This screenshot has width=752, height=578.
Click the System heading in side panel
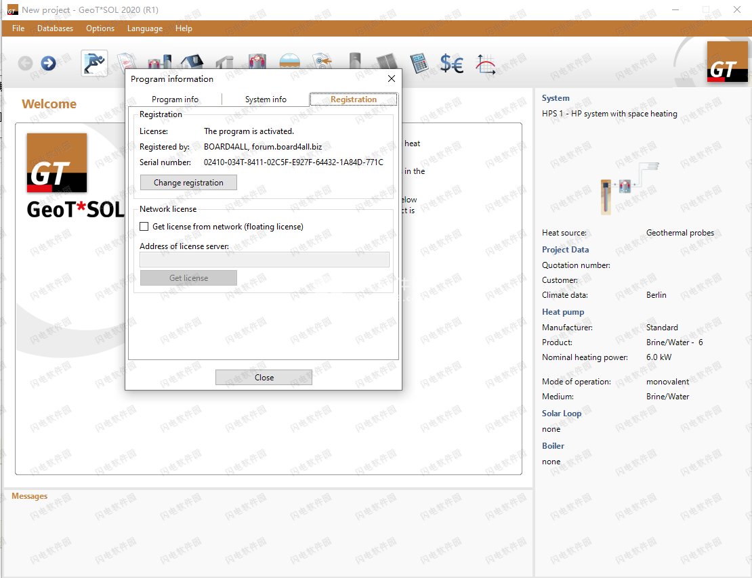point(556,97)
